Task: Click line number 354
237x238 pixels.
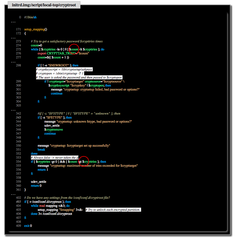Action: point(19,162)
